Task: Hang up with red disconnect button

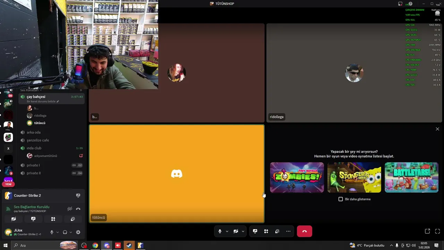Action: point(305,231)
